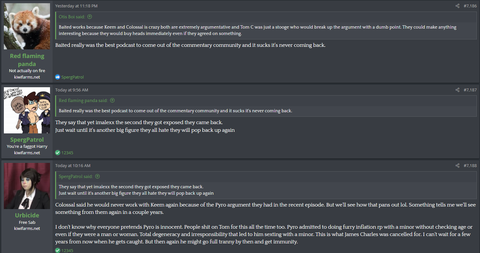Open post number #7,186 permalink

pyautogui.click(x=470, y=6)
